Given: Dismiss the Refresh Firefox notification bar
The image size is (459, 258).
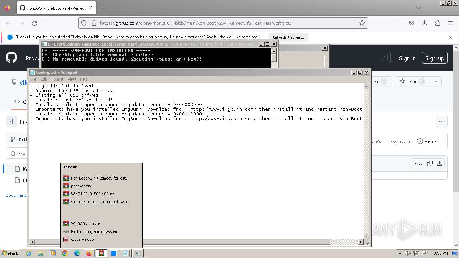Looking at the screenshot, I should [x=450, y=37].
